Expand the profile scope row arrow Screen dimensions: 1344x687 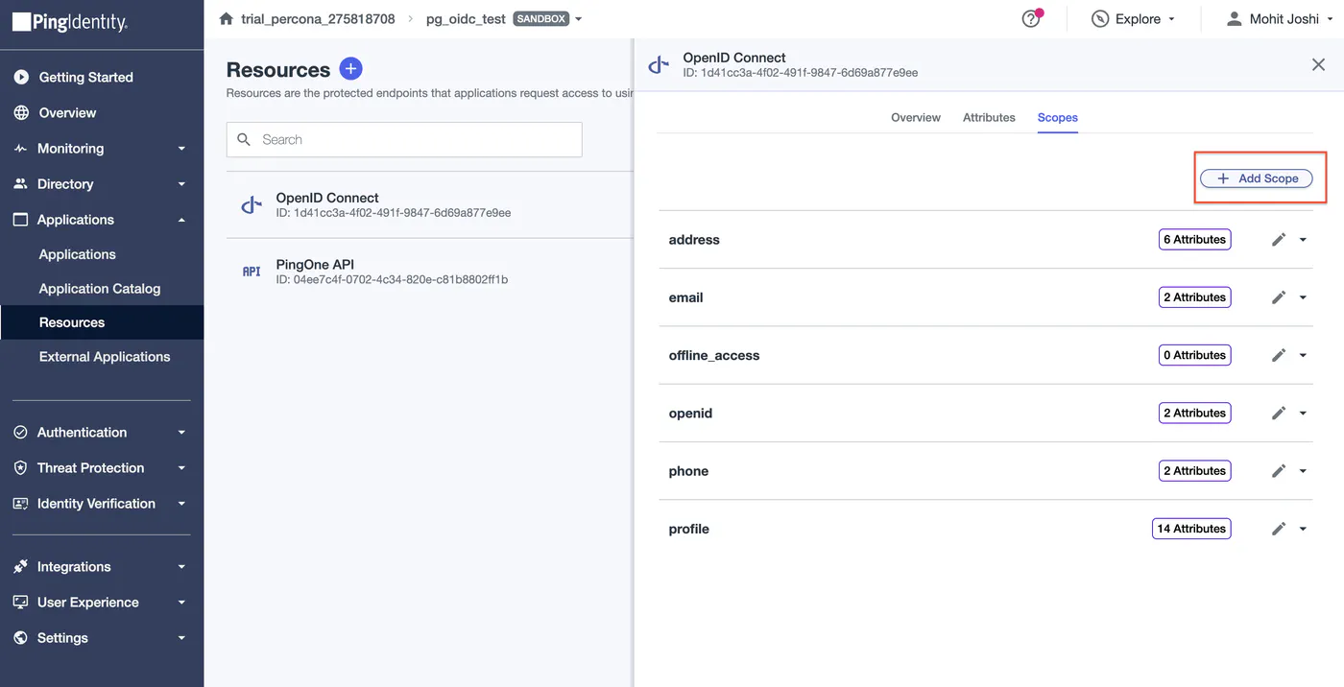pos(1303,529)
